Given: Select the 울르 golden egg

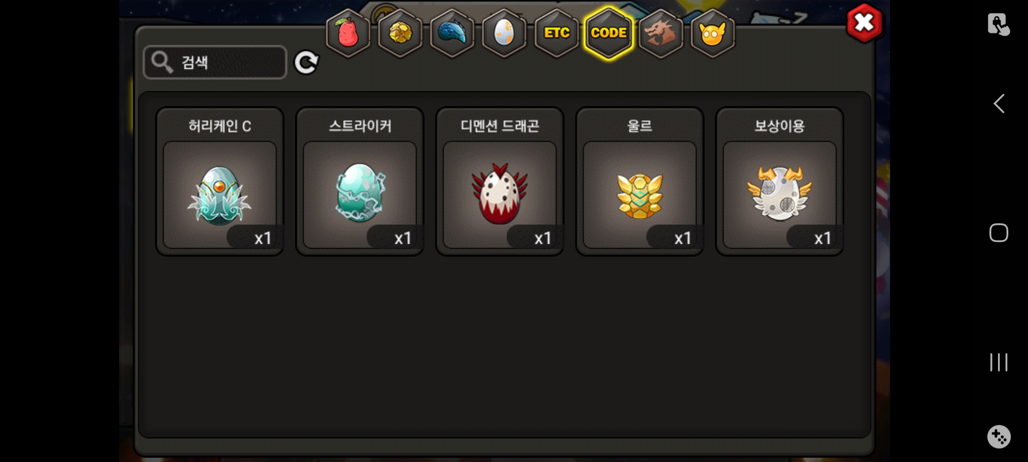Looking at the screenshot, I should [x=640, y=181].
